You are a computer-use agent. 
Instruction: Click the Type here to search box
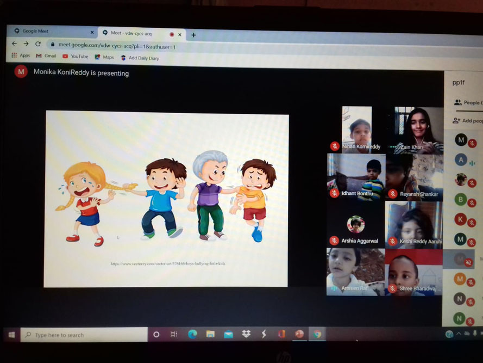84,335
